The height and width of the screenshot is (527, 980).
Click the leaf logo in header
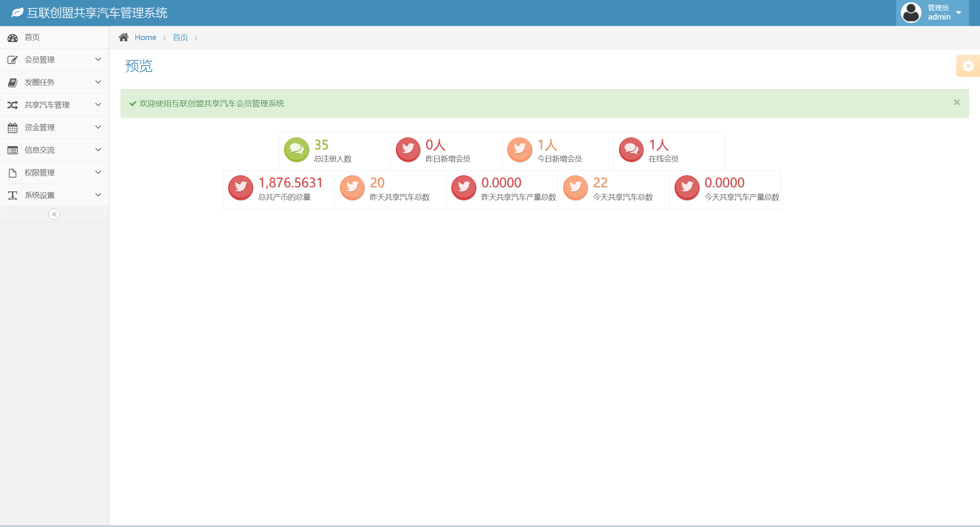click(x=18, y=13)
